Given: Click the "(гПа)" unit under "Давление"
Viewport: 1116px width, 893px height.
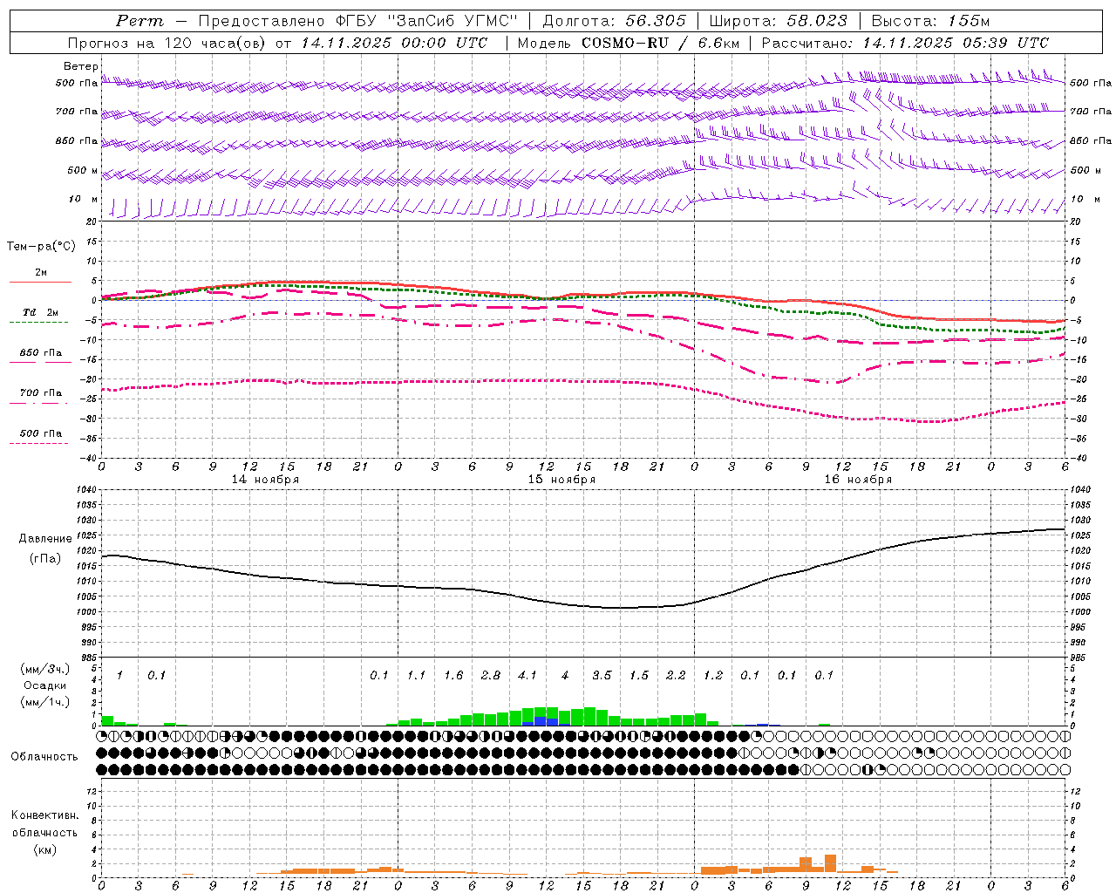Looking at the screenshot, I should tap(45, 559).
